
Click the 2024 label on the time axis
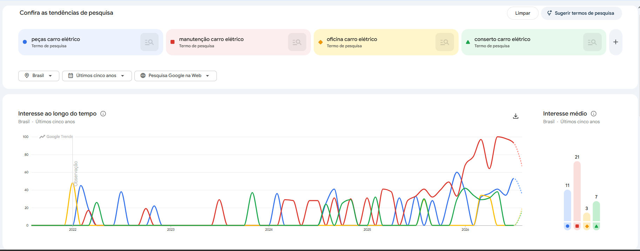[269, 230]
